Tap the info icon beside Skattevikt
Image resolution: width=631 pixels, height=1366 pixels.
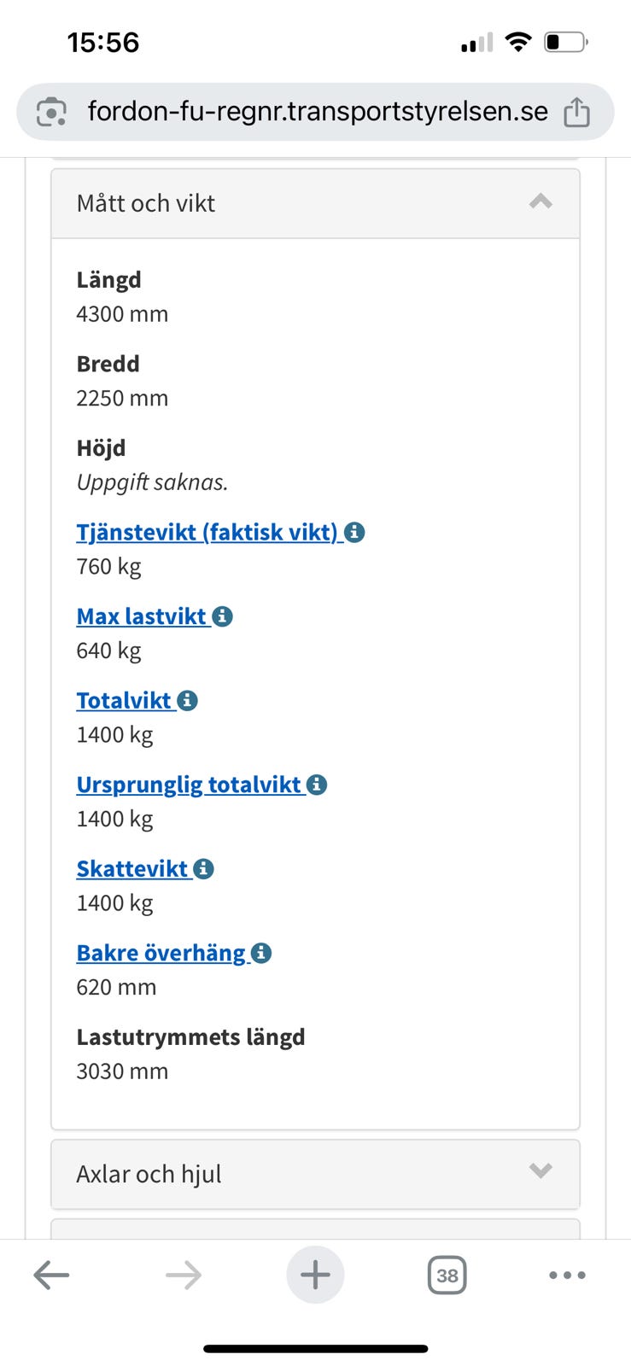point(203,869)
